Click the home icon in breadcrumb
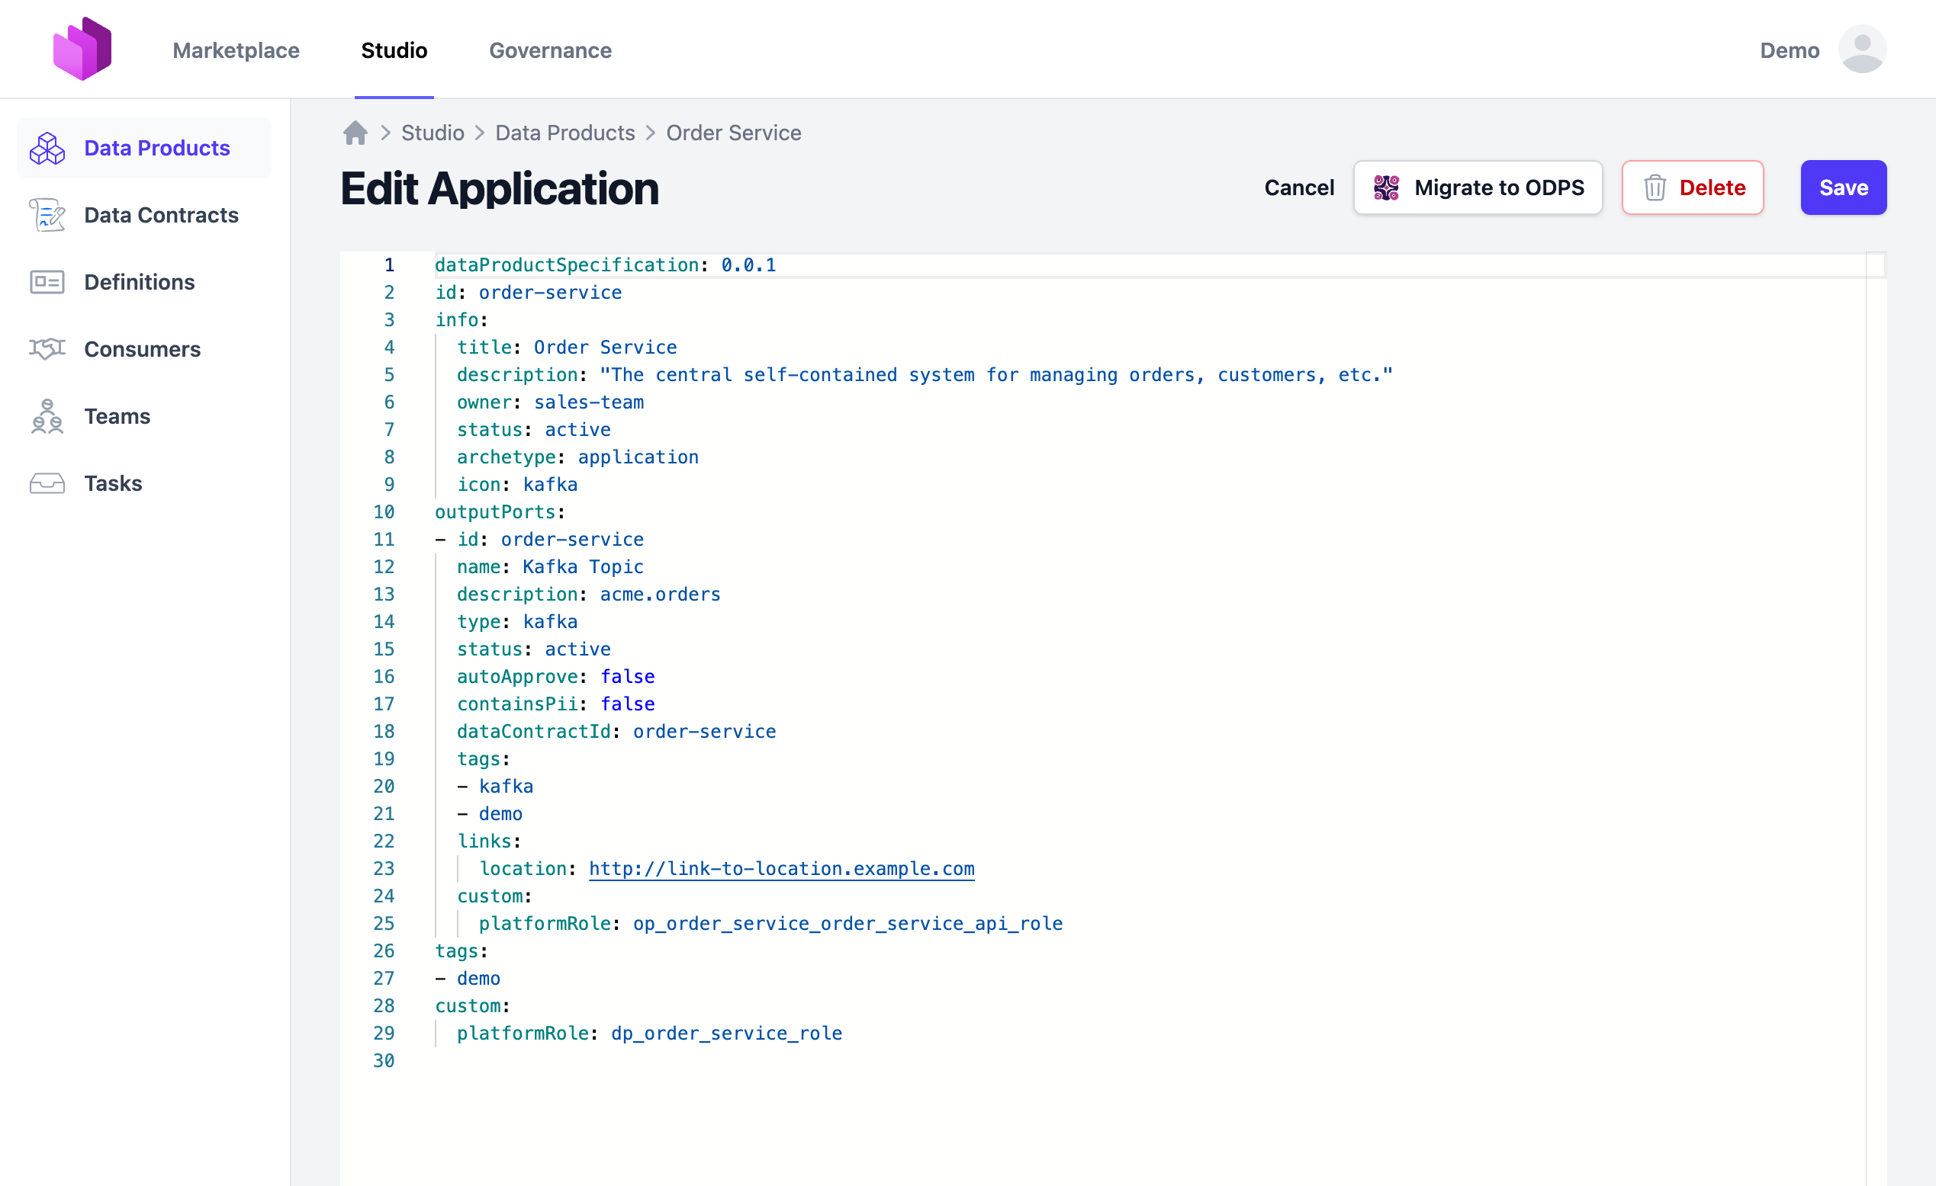Viewport: 1936px width, 1186px height. tap(355, 133)
